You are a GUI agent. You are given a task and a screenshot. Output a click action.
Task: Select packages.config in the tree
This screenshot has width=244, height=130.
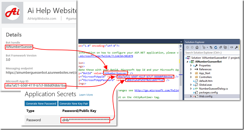pos(208,92)
